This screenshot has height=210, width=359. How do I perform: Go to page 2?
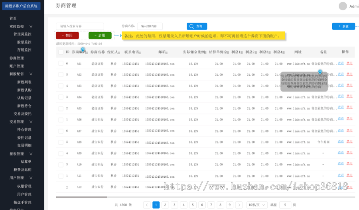165,205
